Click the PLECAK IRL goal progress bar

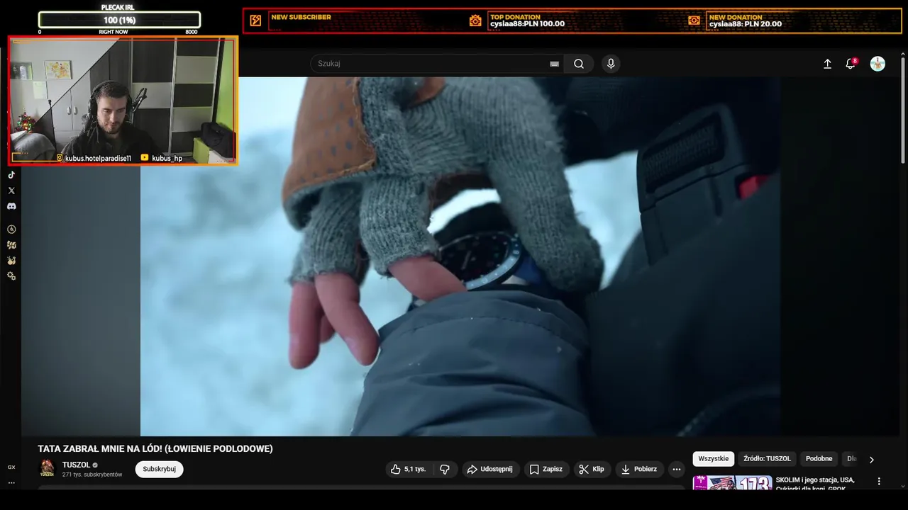point(119,20)
